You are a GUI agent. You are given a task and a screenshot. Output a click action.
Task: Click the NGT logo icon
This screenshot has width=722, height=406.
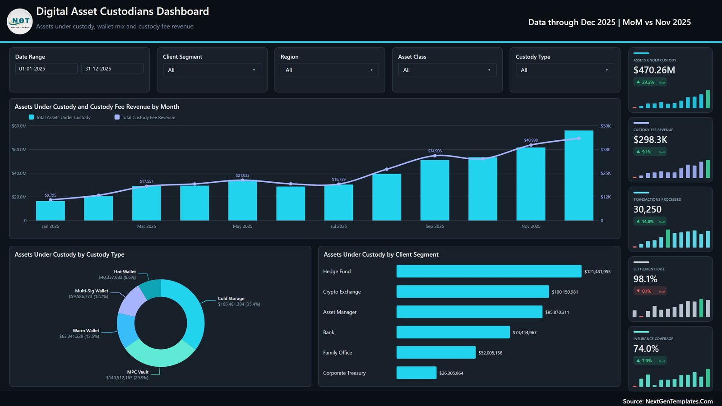[20, 21]
